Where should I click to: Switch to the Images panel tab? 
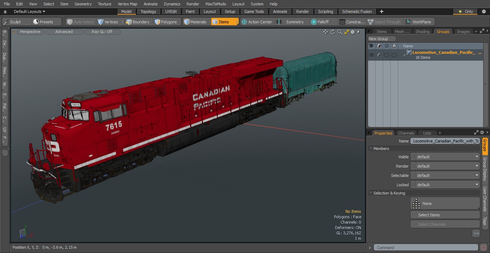click(x=463, y=32)
